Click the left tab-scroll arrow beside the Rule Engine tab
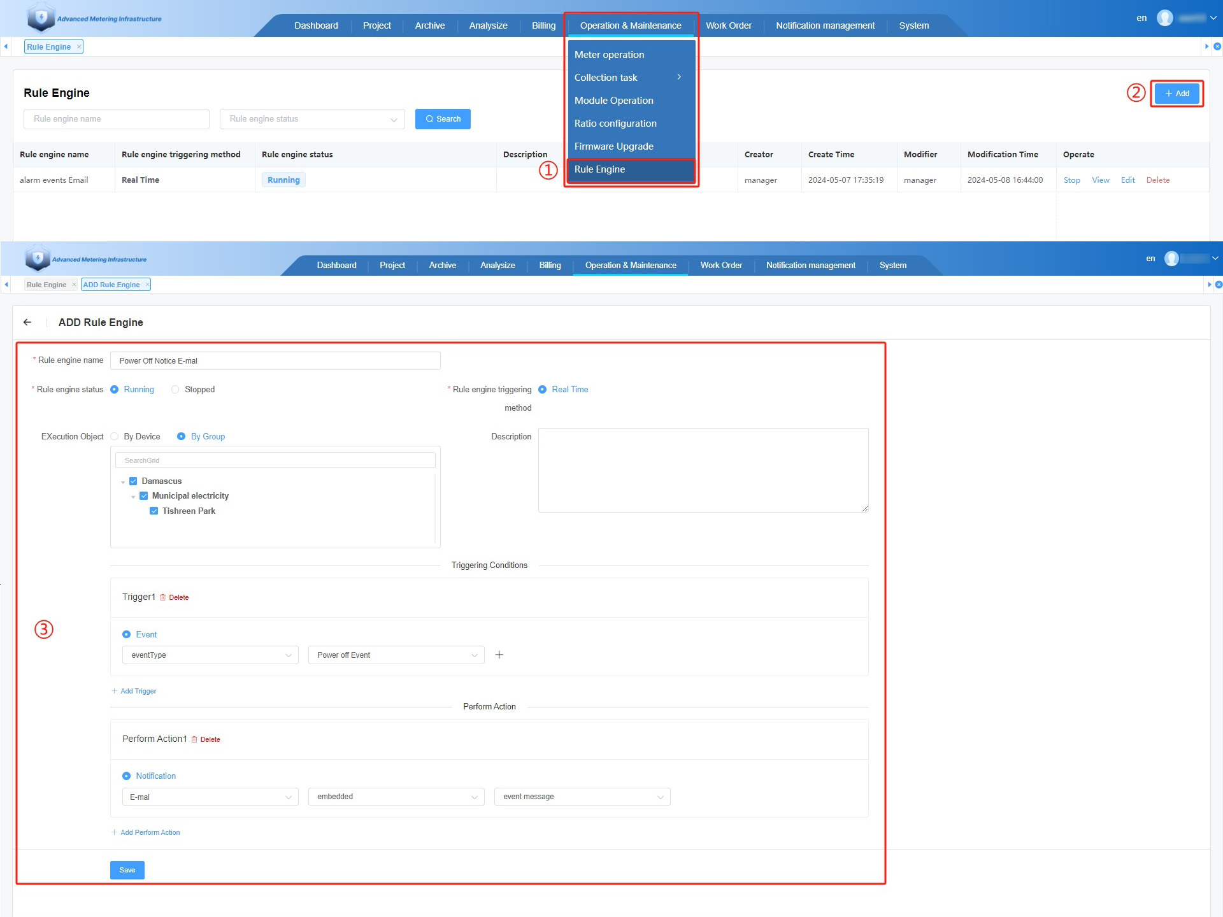The image size is (1223, 917). (x=6, y=46)
